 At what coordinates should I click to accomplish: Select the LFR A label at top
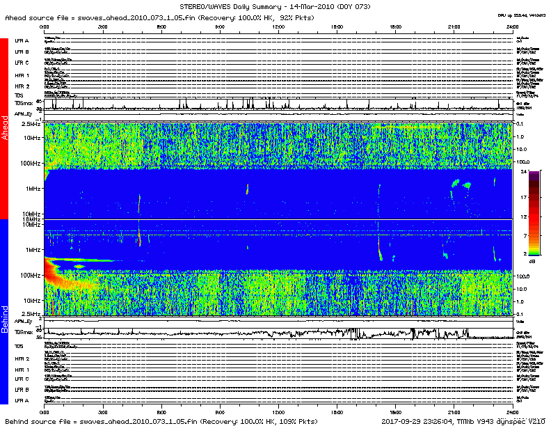(22, 41)
